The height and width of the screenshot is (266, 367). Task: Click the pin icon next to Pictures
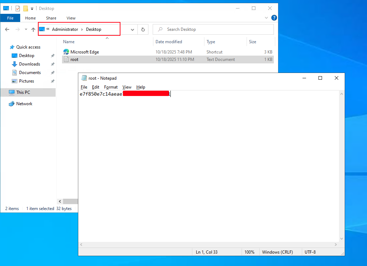[x=53, y=81]
